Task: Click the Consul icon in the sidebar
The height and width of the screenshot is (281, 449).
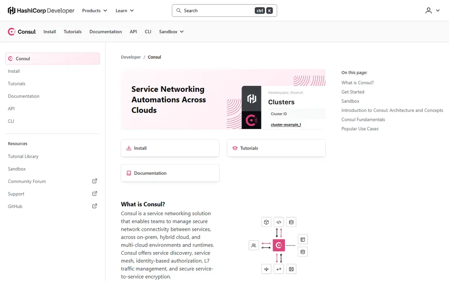Action: click(11, 58)
